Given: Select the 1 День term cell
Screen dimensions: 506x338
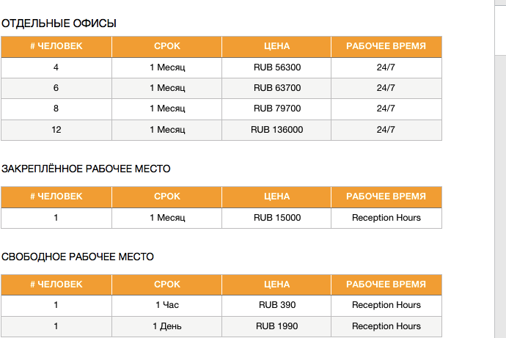Looking at the screenshot, I should 167,326.
